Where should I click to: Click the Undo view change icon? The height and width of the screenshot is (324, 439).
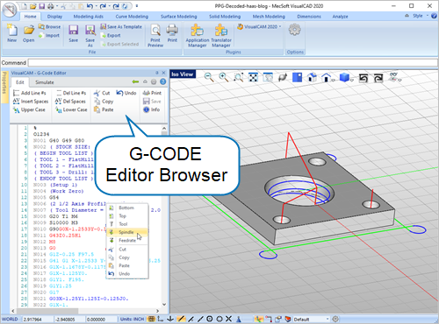tap(363, 78)
